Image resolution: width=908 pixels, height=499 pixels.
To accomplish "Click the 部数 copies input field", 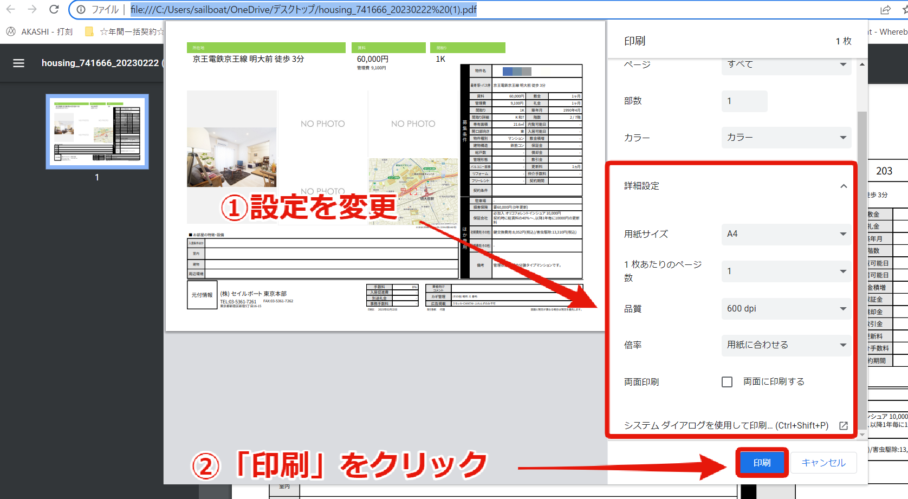I will [x=744, y=101].
